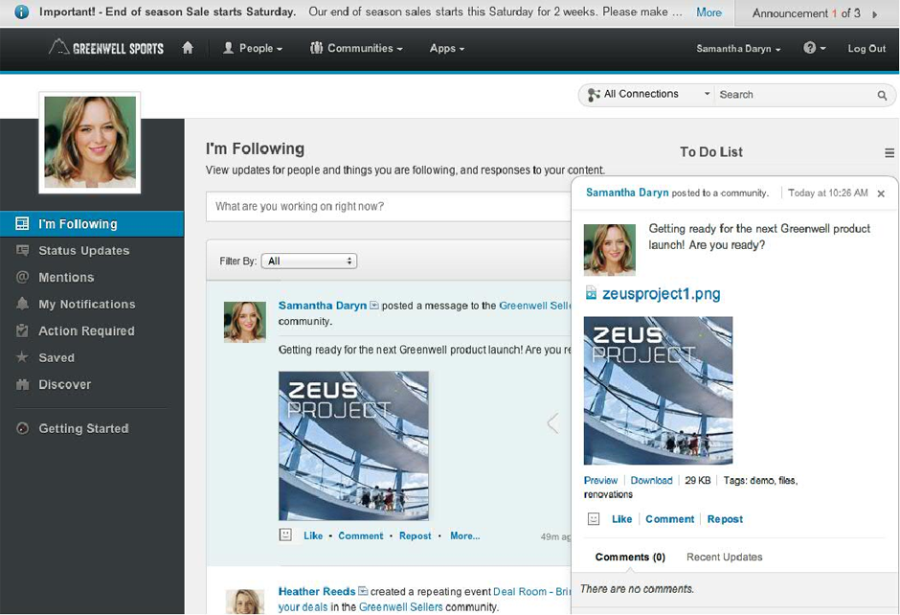
Task: Open the Communities menu
Action: [x=356, y=48]
